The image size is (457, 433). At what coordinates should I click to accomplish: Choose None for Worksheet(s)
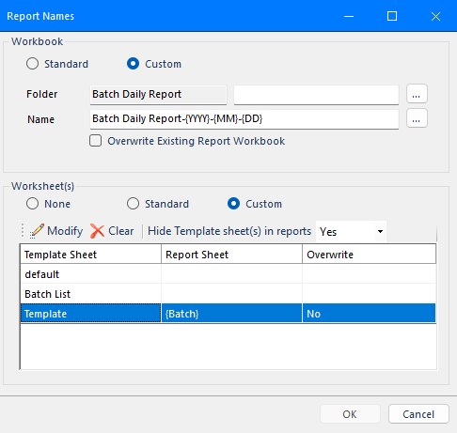(x=33, y=204)
